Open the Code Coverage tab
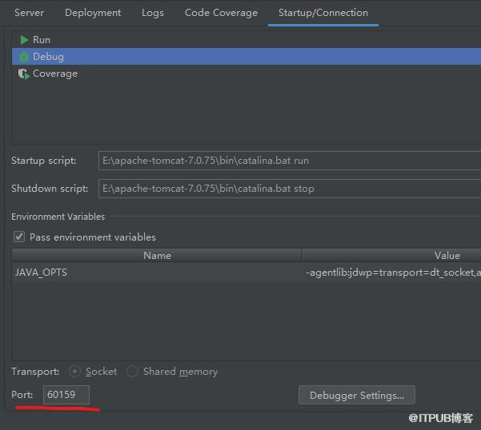Viewport: 481px width, 430px height. point(221,13)
